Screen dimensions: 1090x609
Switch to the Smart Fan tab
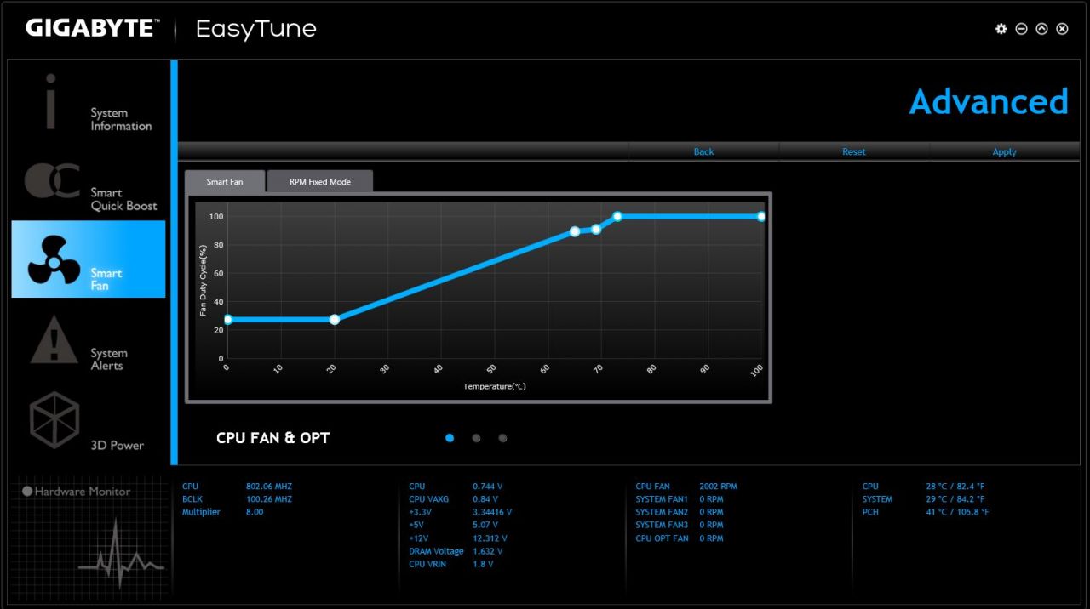click(x=225, y=182)
